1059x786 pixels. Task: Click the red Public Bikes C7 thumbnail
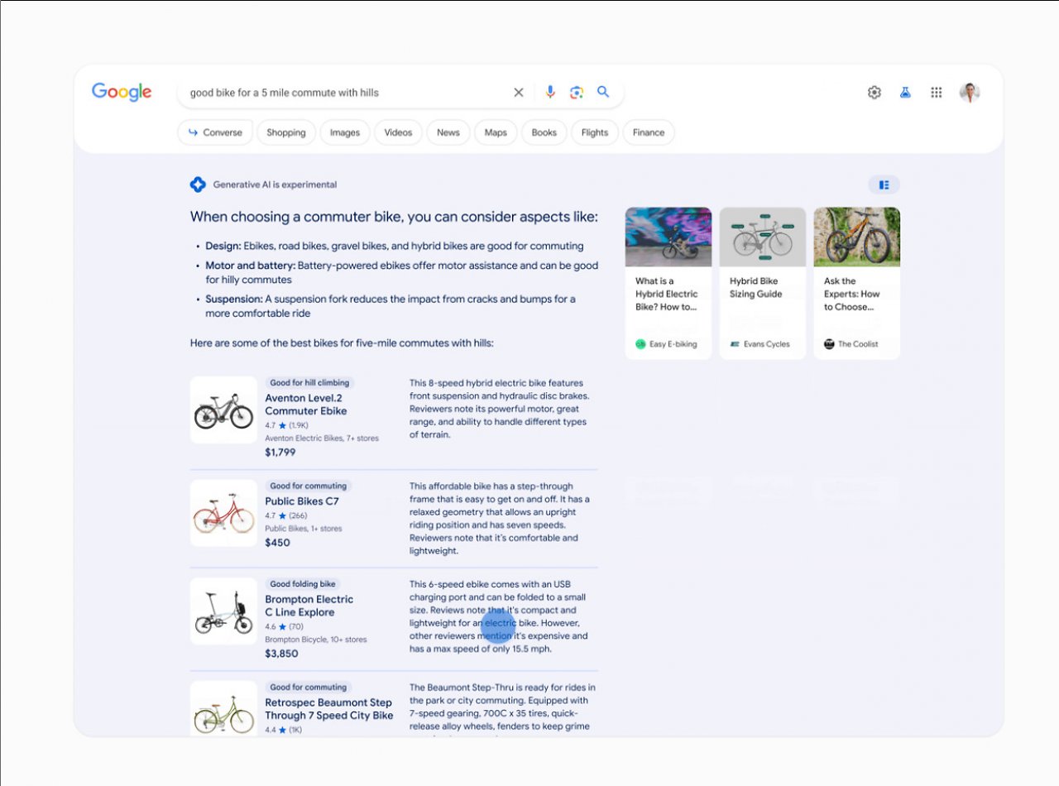[x=223, y=513]
